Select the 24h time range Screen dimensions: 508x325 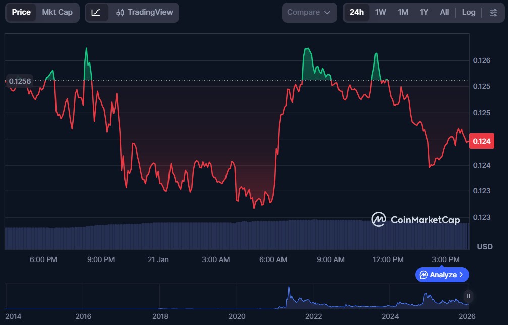[356, 12]
